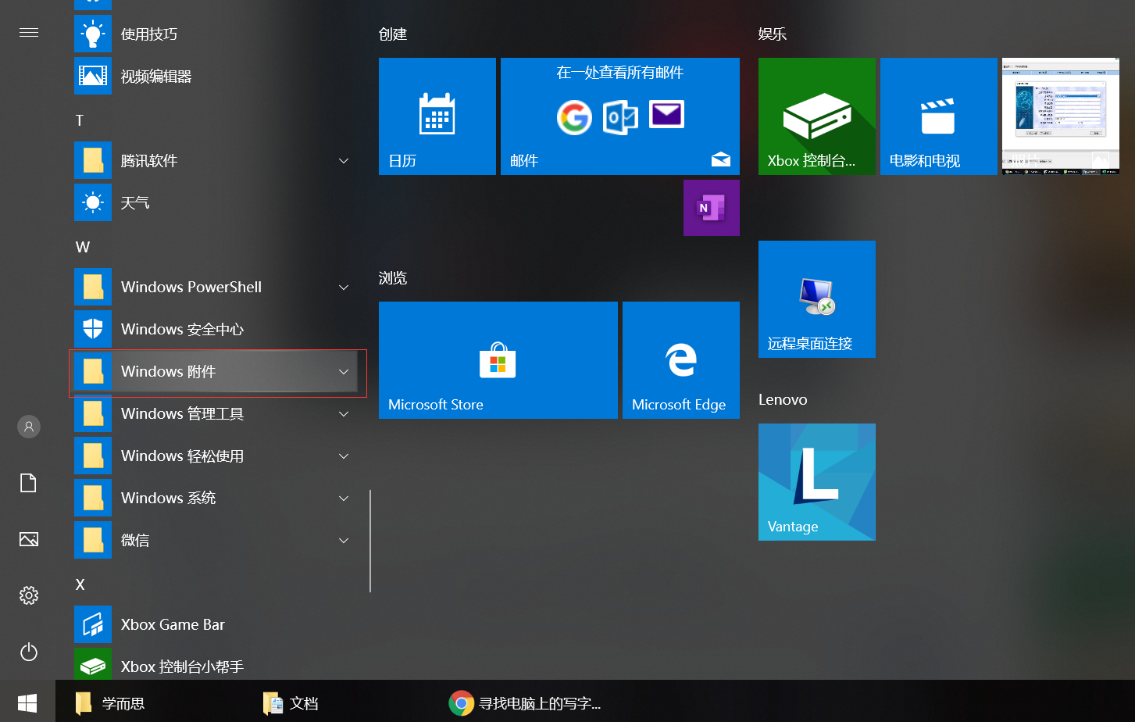Open the Documents icon in left rail
The width and height of the screenshot is (1135, 722).
tap(29, 483)
